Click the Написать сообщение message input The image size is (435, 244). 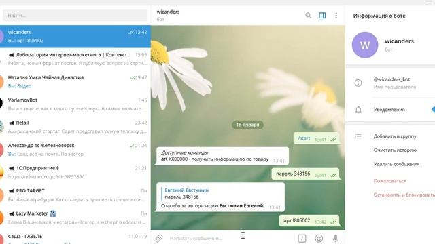[232, 238]
